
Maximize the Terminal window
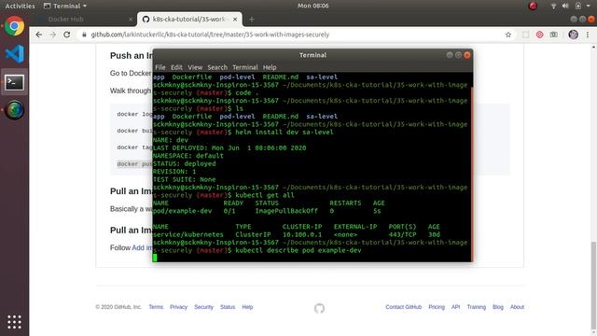[x=458, y=55]
